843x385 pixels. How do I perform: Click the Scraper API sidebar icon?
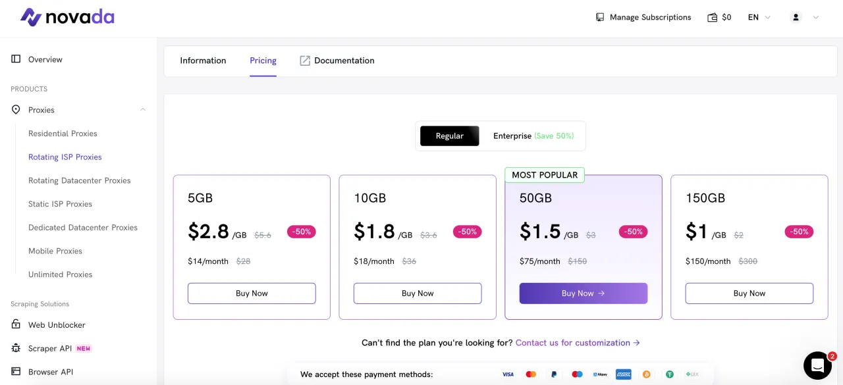(16, 348)
